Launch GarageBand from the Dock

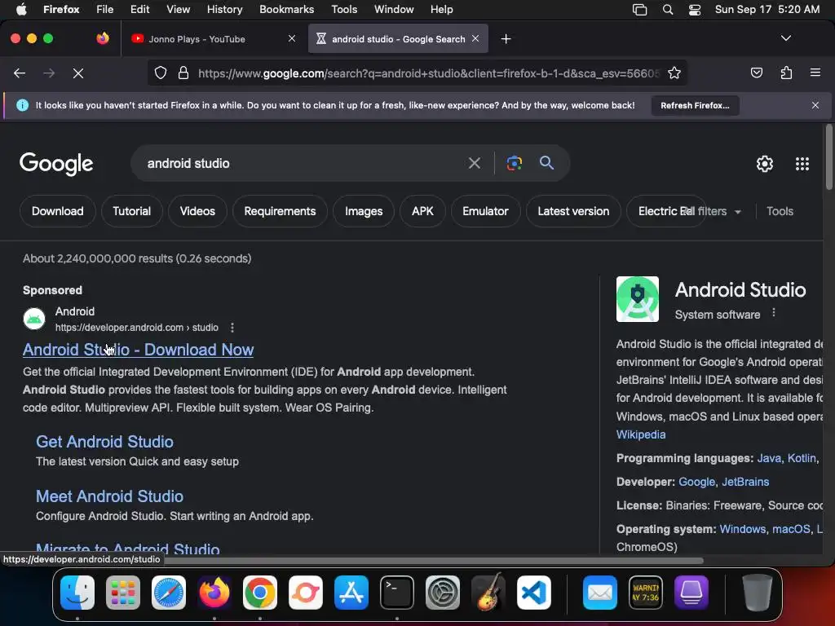click(x=488, y=593)
